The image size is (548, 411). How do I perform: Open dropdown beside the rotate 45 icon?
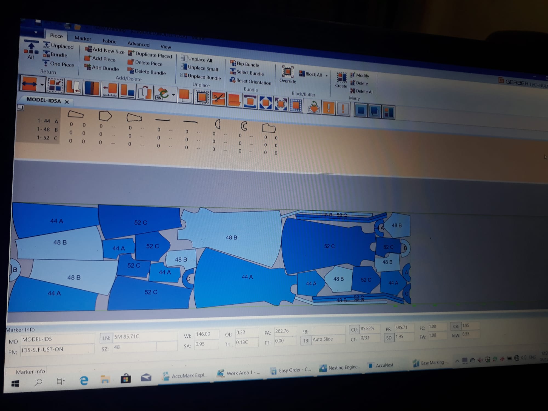tap(173, 95)
